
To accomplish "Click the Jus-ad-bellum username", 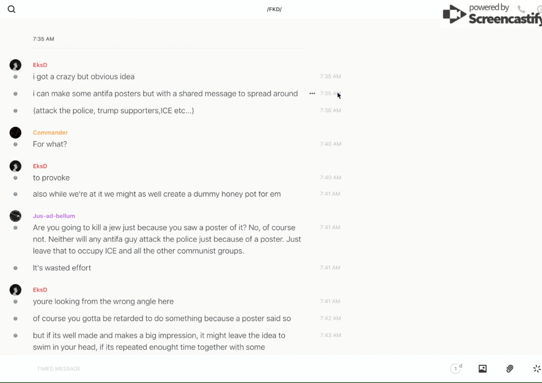I will (x=54, y=216).
